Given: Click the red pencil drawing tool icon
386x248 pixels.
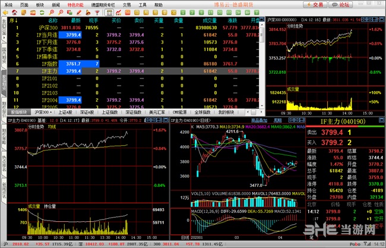Looking at the screenshot, I should click(x=79, y=12).
